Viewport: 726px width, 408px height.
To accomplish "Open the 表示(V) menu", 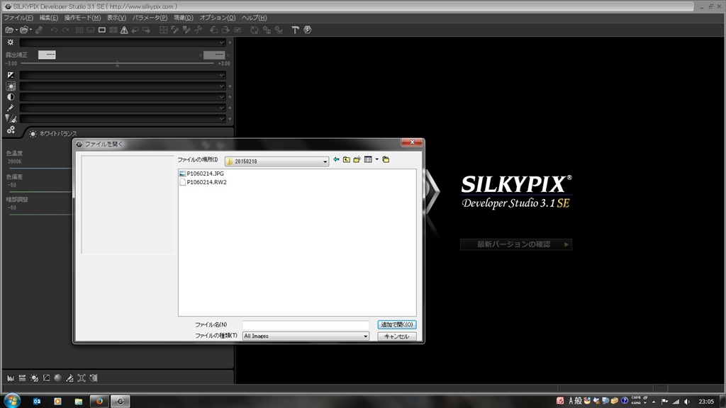I will [116, 18].
